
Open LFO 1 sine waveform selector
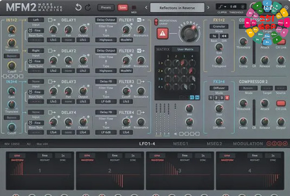(17, 156)
